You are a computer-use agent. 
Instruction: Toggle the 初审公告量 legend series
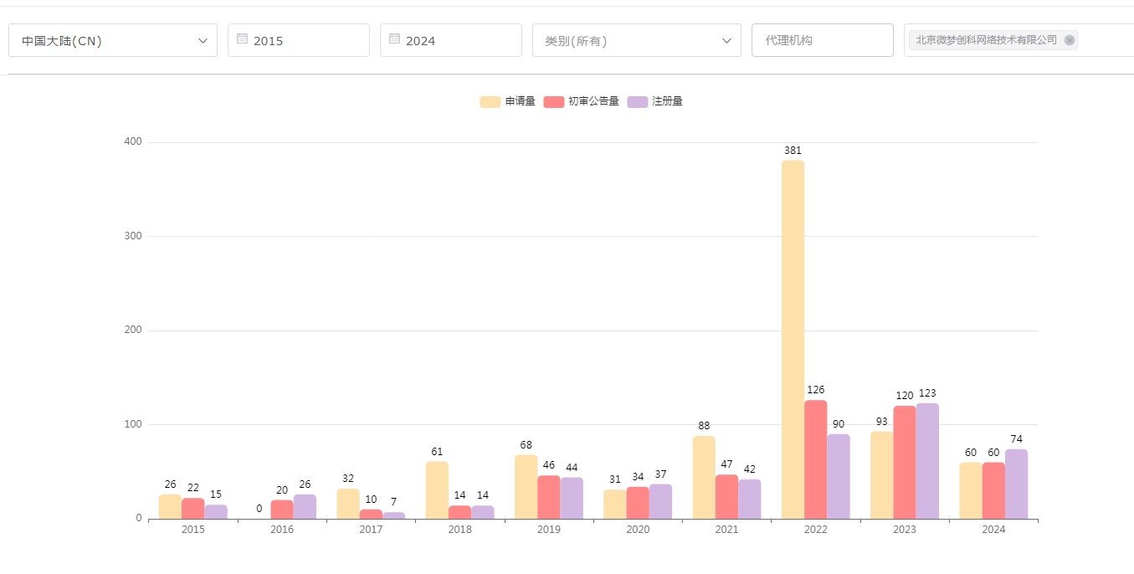click(x=593, y=101)
